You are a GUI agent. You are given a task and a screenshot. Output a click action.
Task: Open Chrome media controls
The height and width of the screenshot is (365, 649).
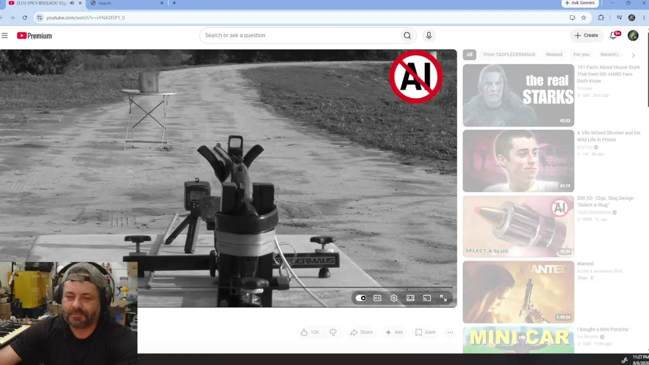(x=619, y=18)
